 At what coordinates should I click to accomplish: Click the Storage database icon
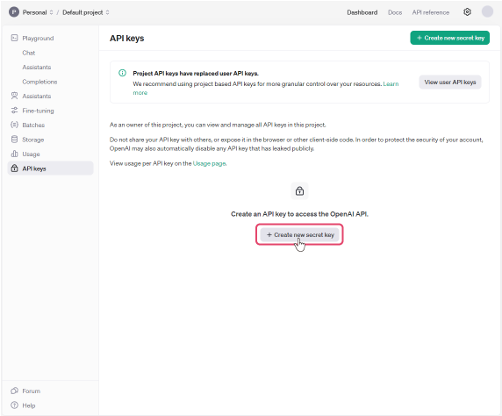14,140
